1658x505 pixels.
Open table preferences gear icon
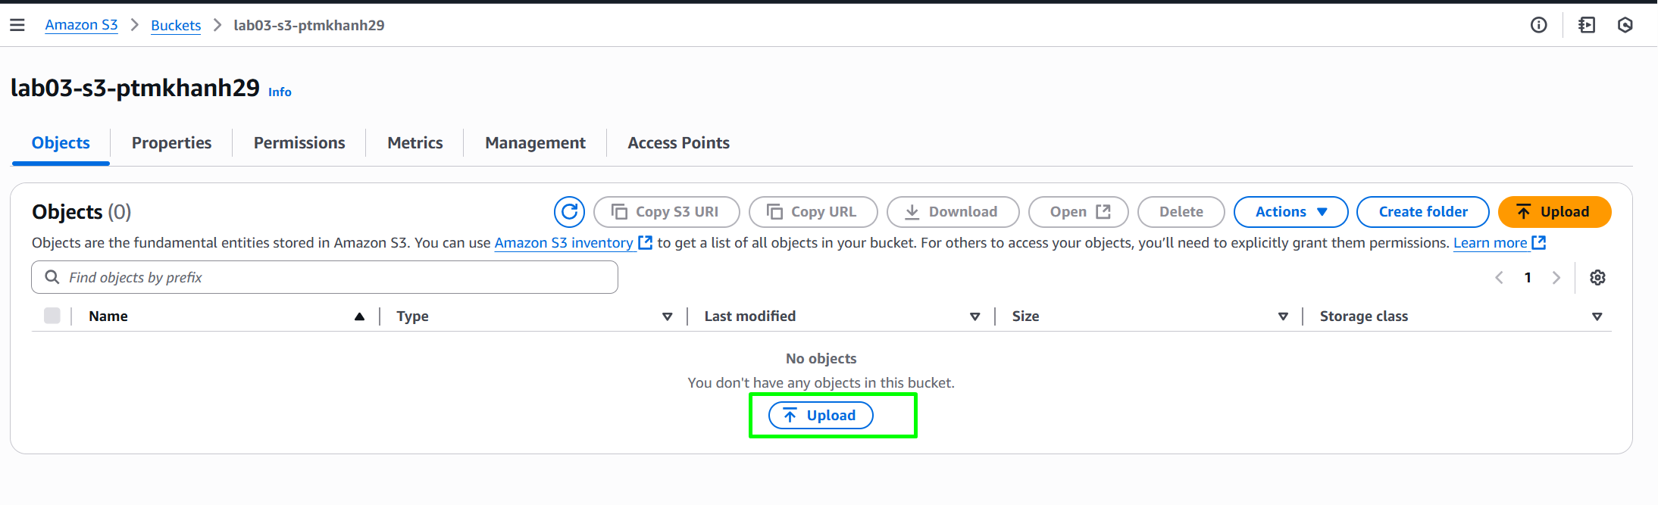(1597, 278)
